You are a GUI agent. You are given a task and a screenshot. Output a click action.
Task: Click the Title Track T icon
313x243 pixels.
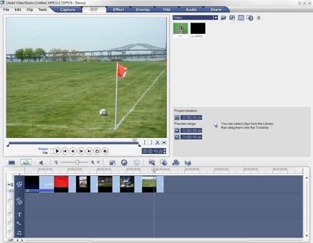[x=19, y=214]
